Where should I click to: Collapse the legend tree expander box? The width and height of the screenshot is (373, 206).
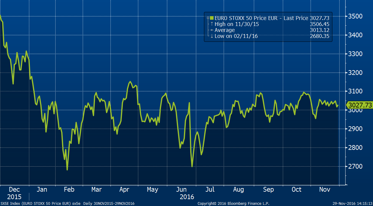[208, 18]
